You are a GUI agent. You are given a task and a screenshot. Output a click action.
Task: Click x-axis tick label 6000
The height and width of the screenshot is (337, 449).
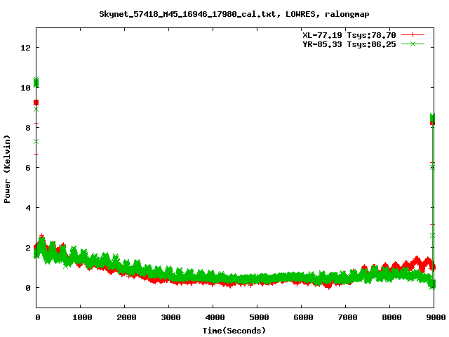(x=303, y=317)
